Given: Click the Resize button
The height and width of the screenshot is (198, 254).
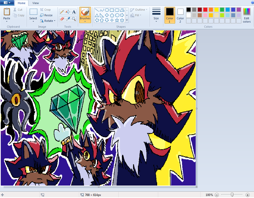Looking at the screenshot, I should click(x=46, y=15).
